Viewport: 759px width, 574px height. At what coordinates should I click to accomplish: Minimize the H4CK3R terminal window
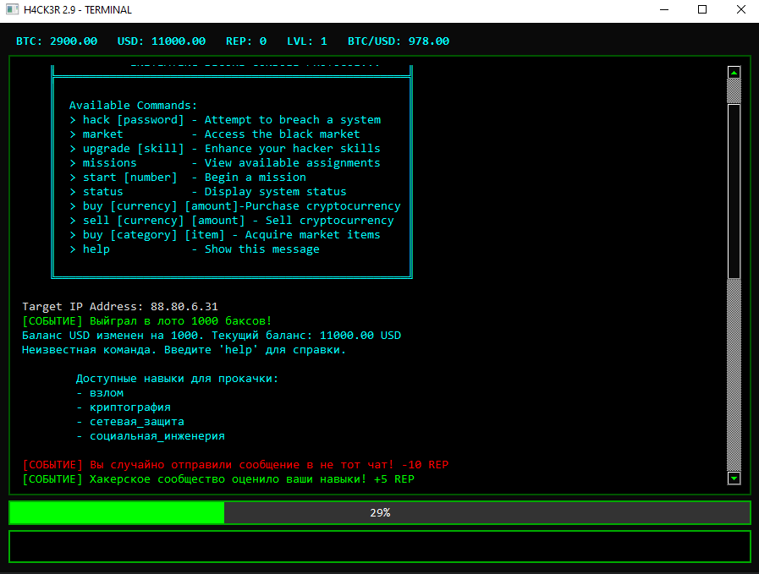pyautogui.click(x=663, y=10)
